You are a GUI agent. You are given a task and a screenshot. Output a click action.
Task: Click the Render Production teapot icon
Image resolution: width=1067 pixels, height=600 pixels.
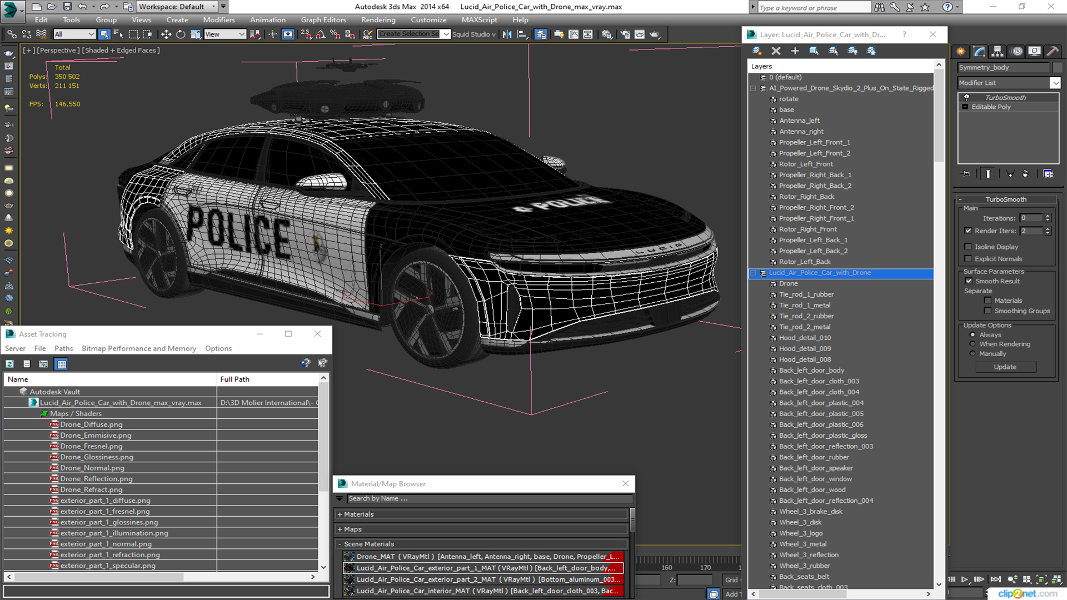[655, 34]
